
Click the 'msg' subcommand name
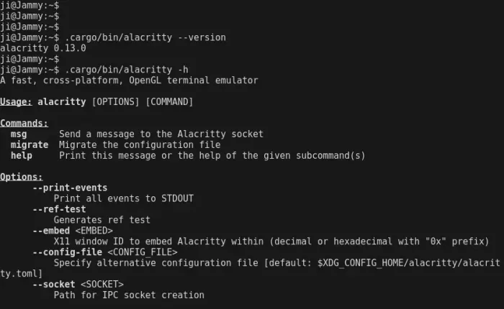pyautogui.click(x=19, y=134)
